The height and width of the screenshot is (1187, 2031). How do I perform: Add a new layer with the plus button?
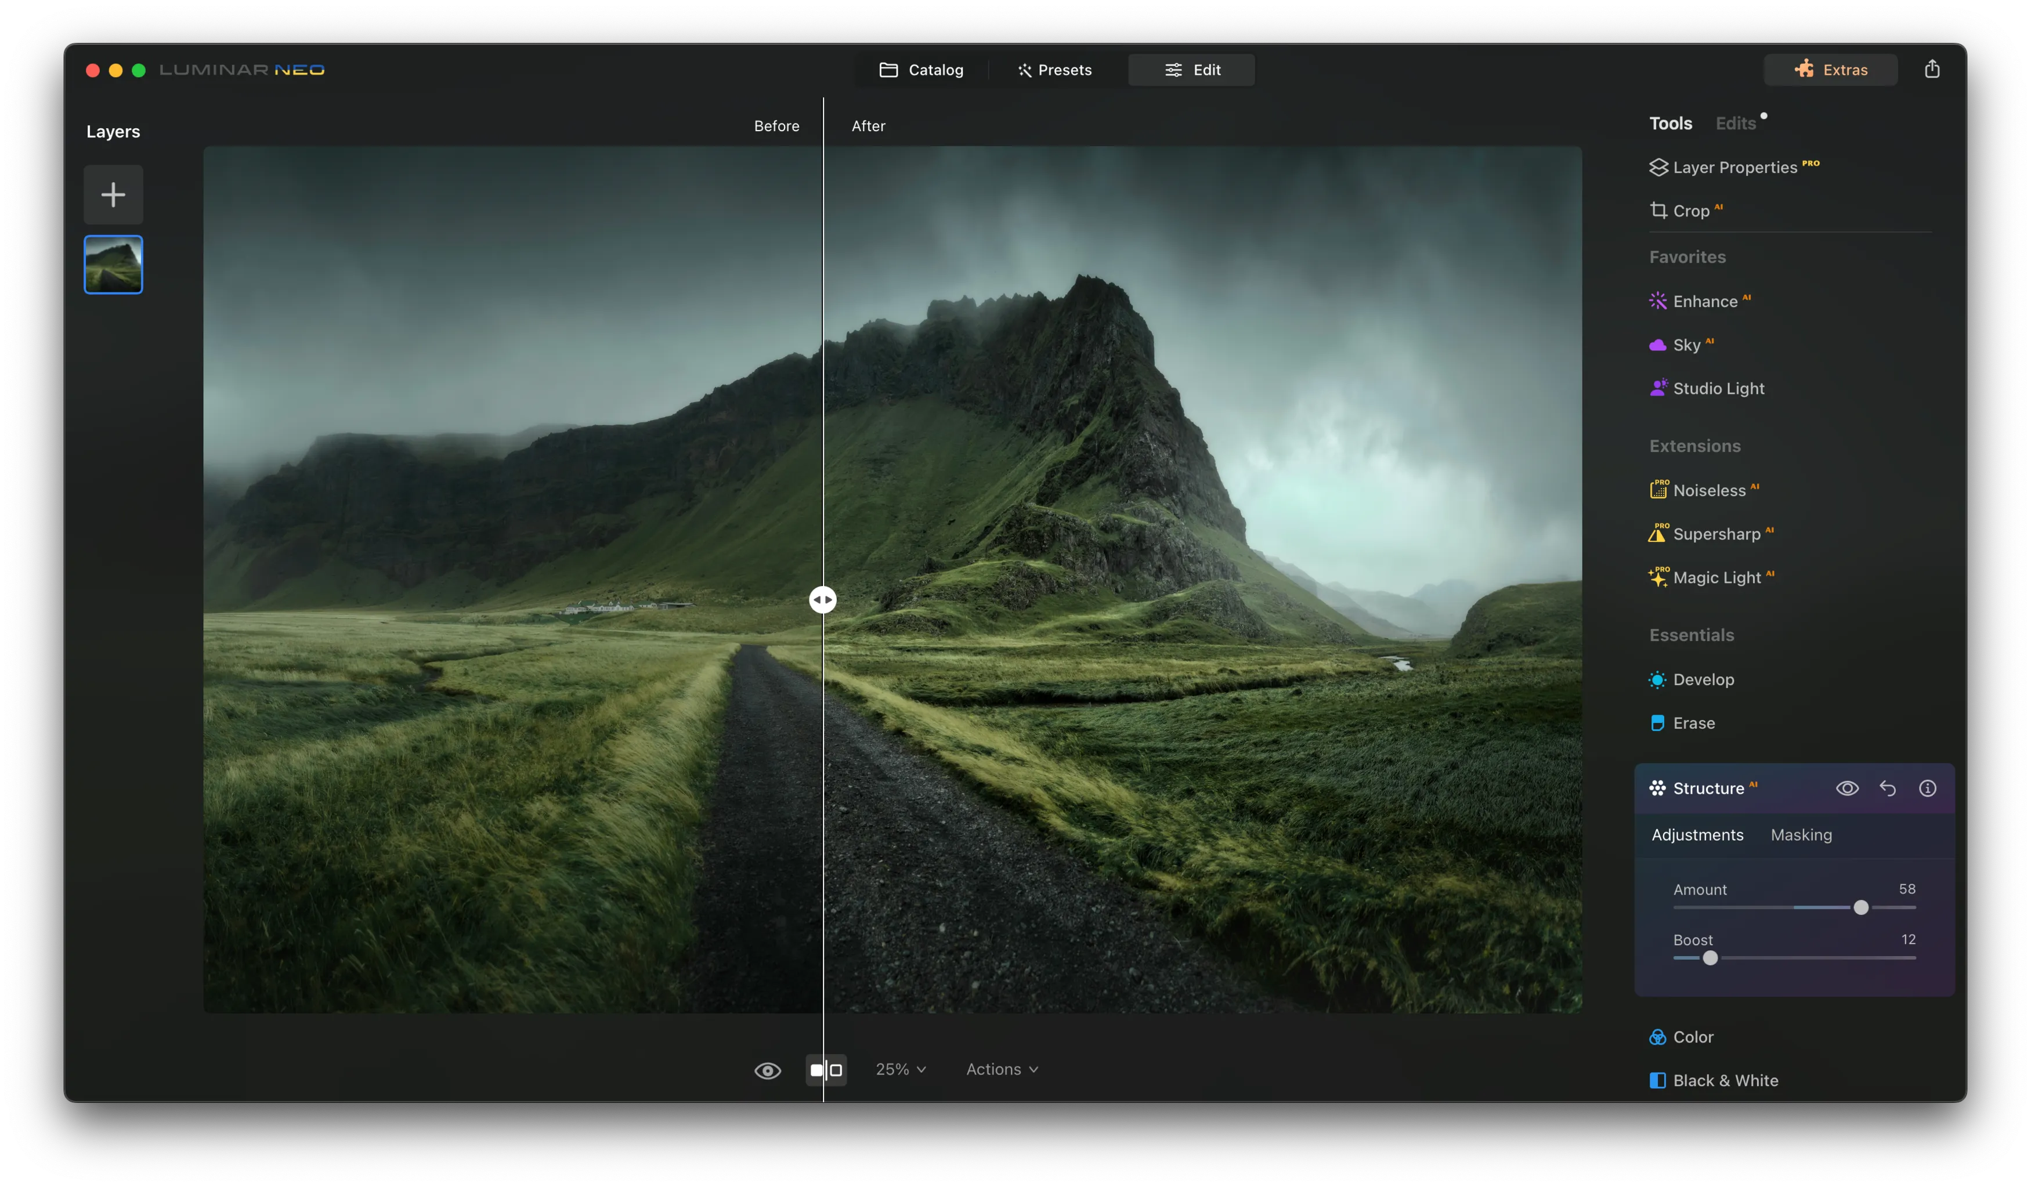click(x=114, y=195)
